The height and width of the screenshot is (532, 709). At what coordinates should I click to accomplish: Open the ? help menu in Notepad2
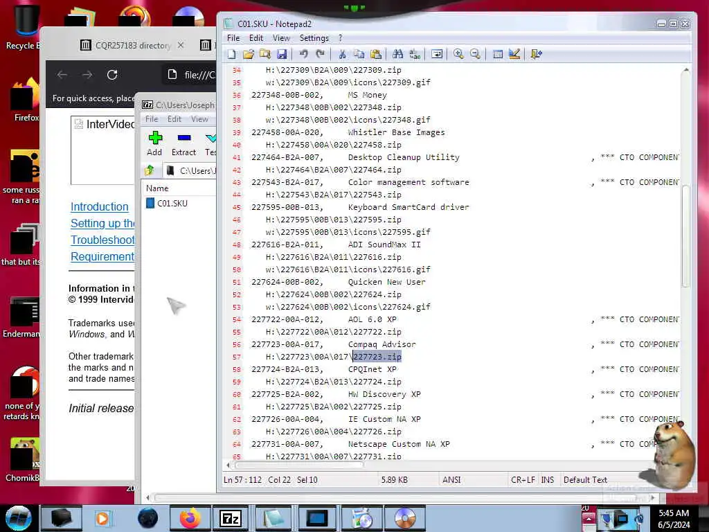point(341,38)
